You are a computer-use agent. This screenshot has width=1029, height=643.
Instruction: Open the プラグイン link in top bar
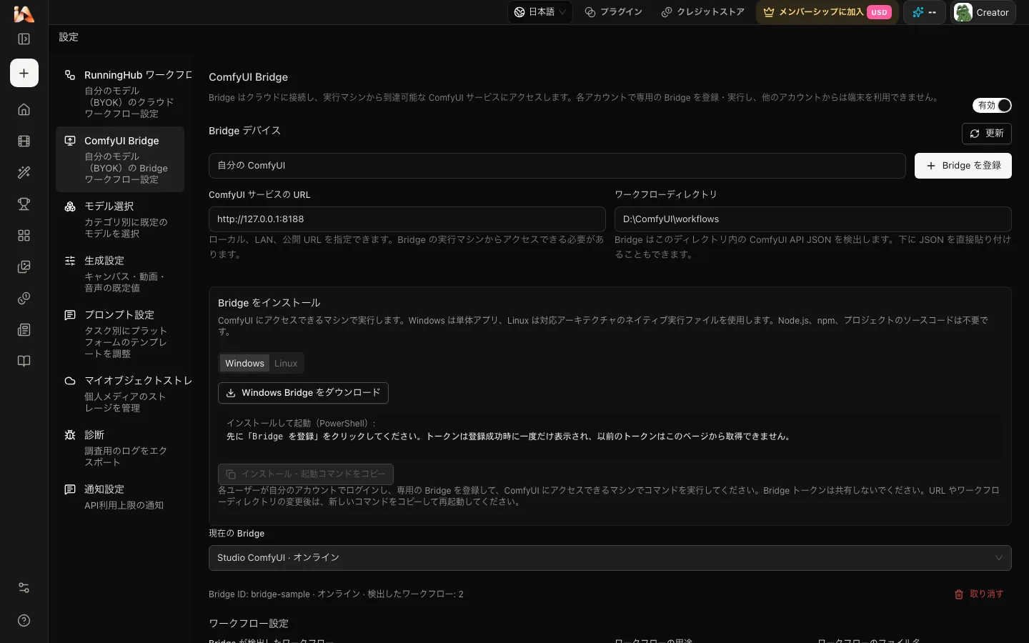coord(613,12)
